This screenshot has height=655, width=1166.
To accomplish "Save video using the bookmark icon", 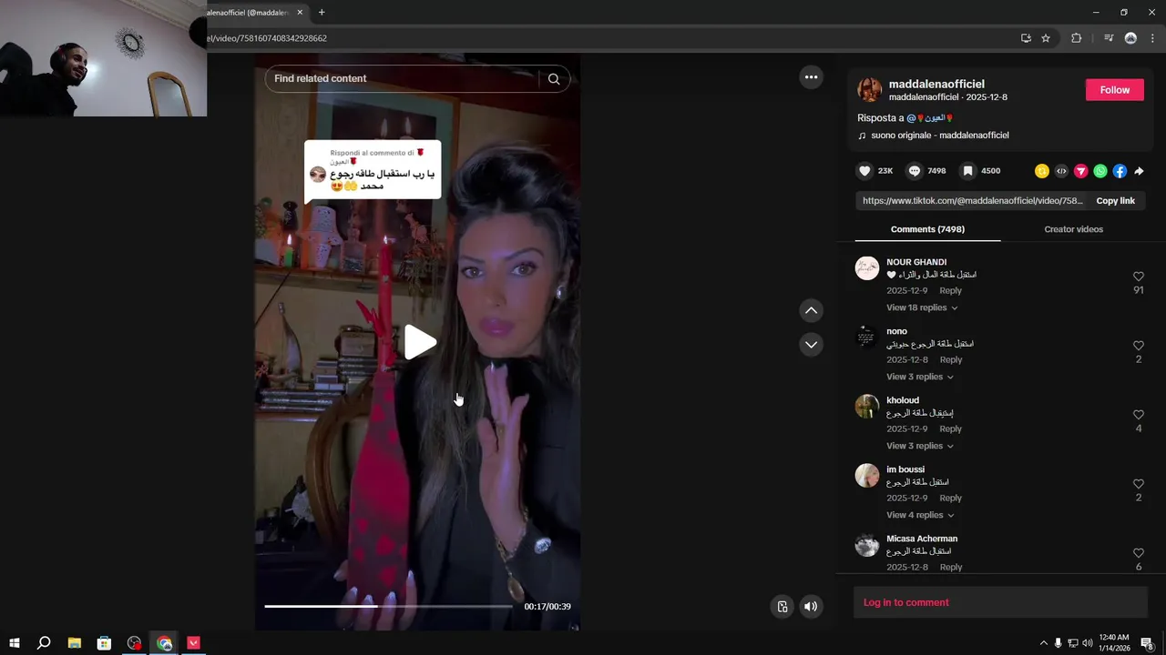I will point(968,171).
